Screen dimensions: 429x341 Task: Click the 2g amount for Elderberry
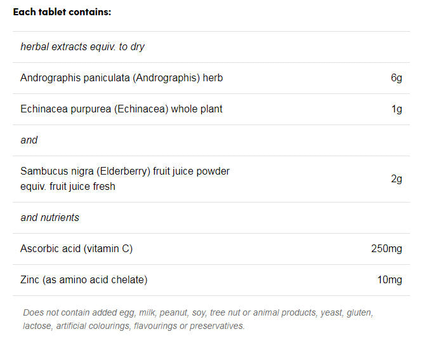pos(396,178)
